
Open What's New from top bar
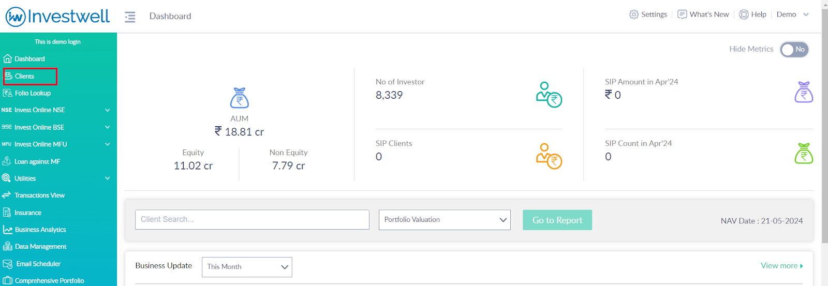[709, 14]
